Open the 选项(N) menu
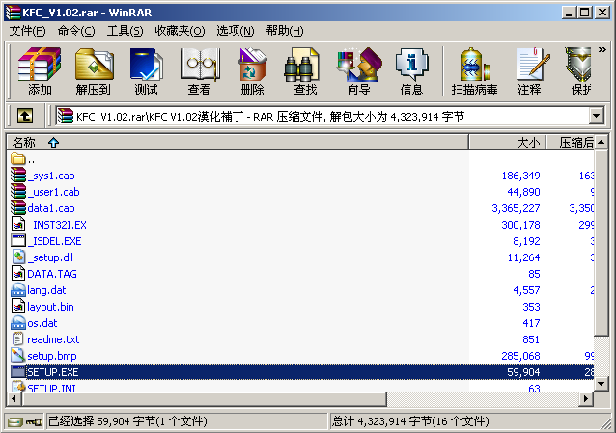Image resolution: width=616 pixels, height=433 pixels. point(236,31)
